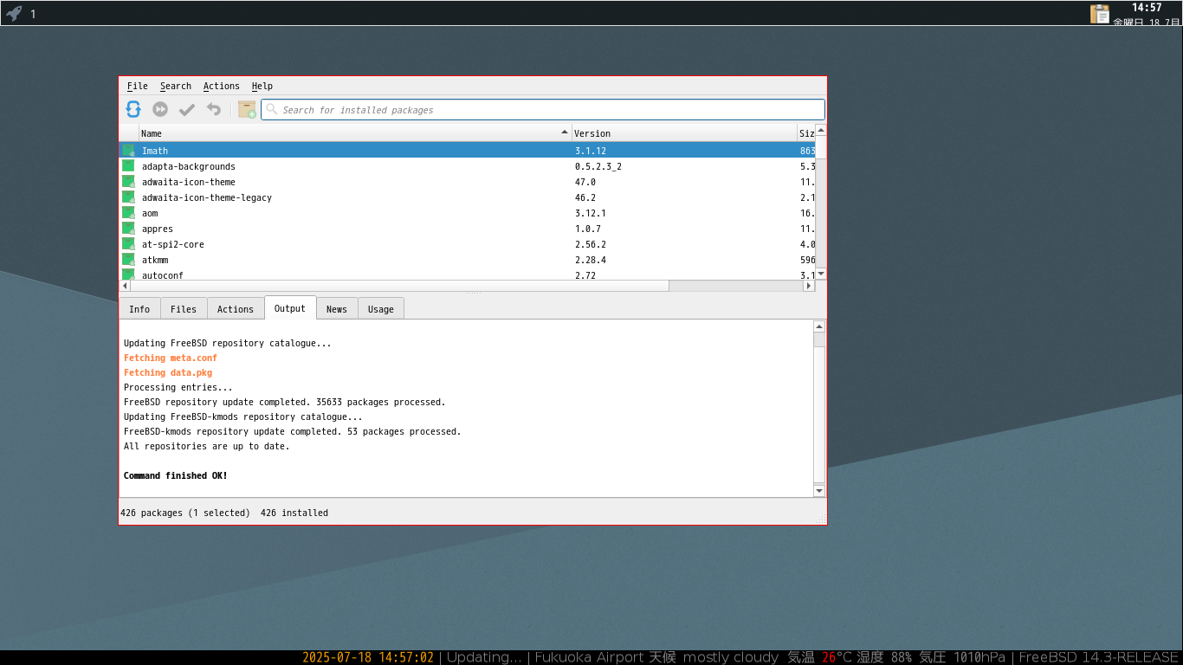Click the package box with plus icon

[247, 109]
